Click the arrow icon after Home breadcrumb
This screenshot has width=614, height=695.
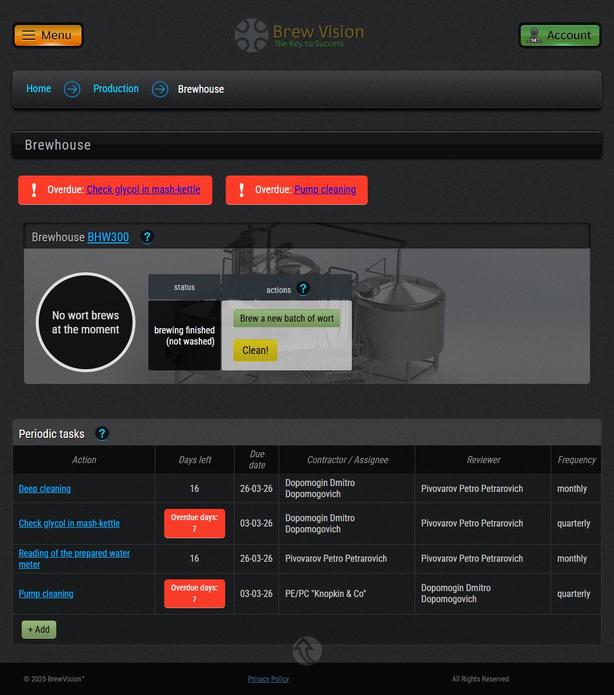(x=72, y=89)
